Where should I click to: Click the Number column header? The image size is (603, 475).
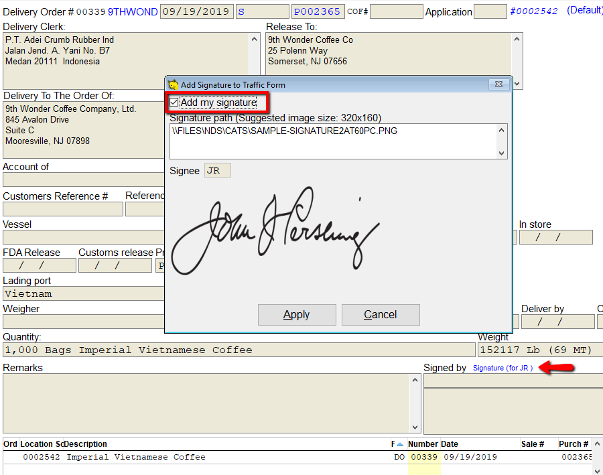[423, 444]
